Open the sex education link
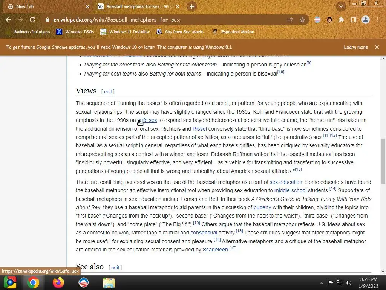Screen dimensions: 386x290 click(286, 182)
